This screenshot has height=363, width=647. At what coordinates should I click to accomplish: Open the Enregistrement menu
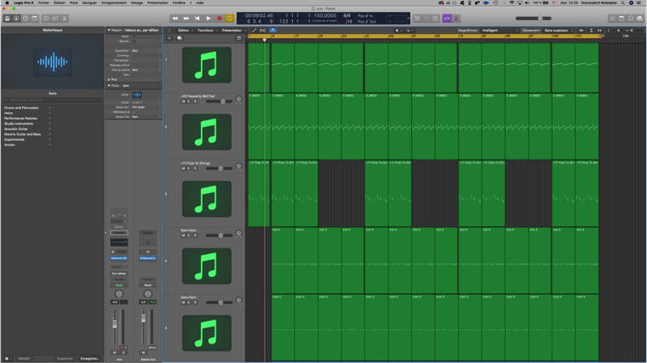point(113,3)
